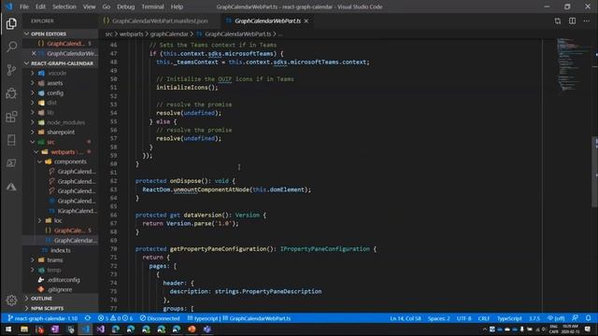Expand the OUTLINE section
This screenshot has height=336, width=598.
pos(60,299)
